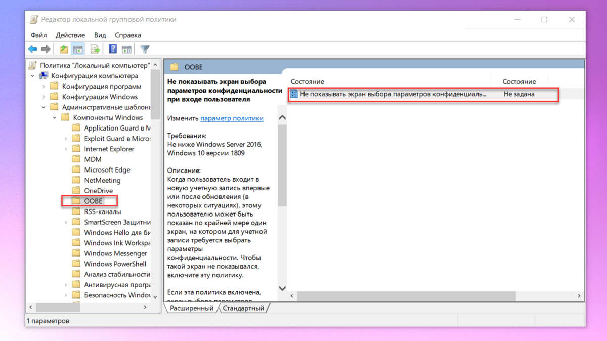
Task: Click the filter funnel toolbar icon
Action: 145,49
